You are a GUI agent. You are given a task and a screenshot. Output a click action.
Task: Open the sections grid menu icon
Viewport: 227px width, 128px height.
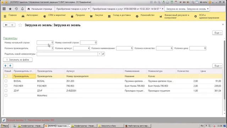point(4,9)
